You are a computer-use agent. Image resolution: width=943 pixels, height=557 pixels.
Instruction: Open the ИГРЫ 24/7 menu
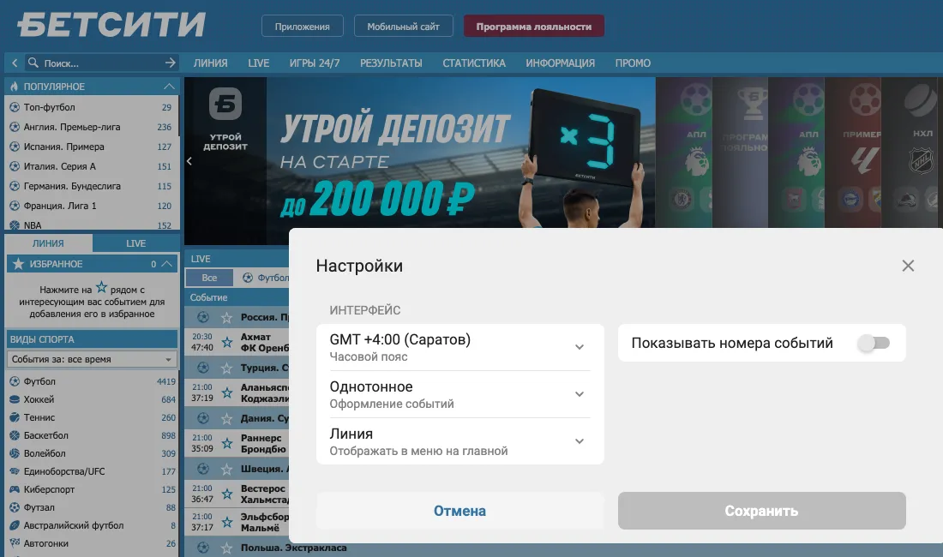(315, 63)
